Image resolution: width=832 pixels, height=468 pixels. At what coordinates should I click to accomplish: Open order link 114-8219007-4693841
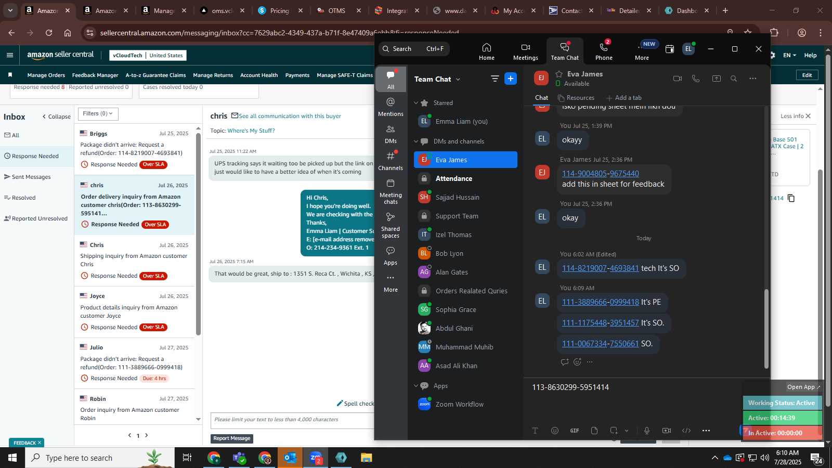coord(600,268)
